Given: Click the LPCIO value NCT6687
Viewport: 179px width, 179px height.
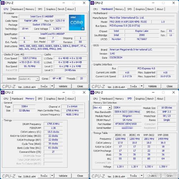Looking at the screenshot, I should (x=142, y=39).
